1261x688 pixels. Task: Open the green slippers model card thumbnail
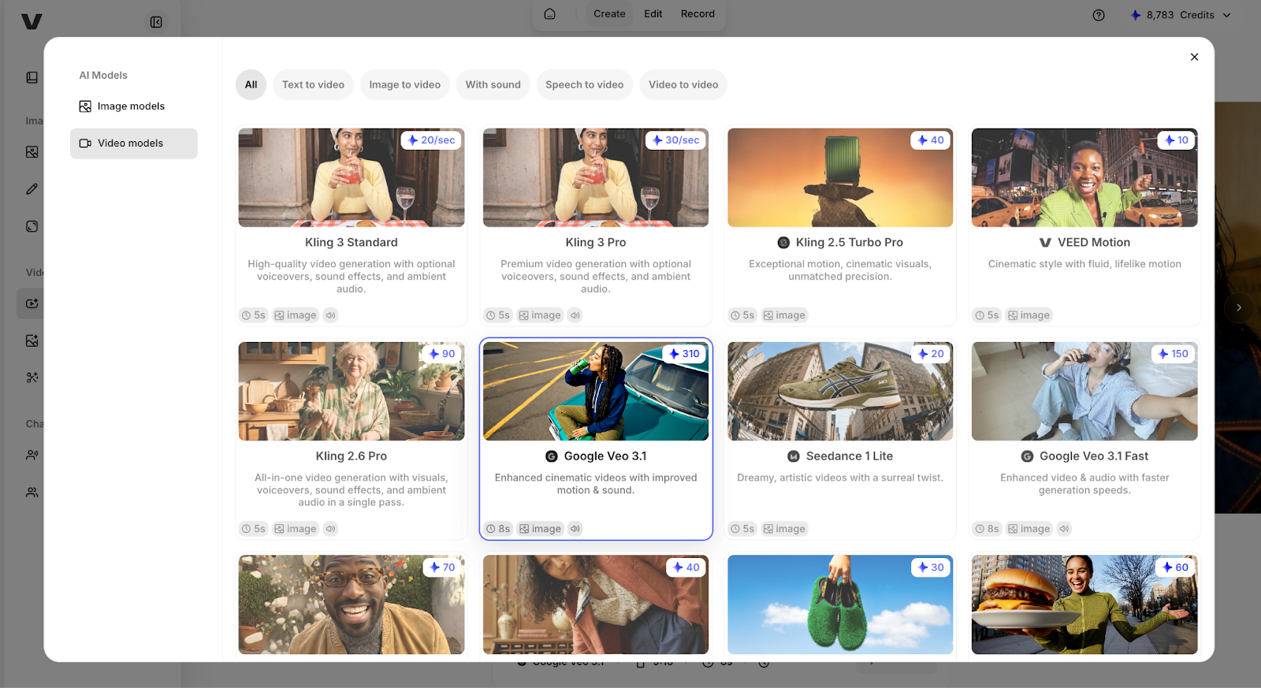point(840,605)
